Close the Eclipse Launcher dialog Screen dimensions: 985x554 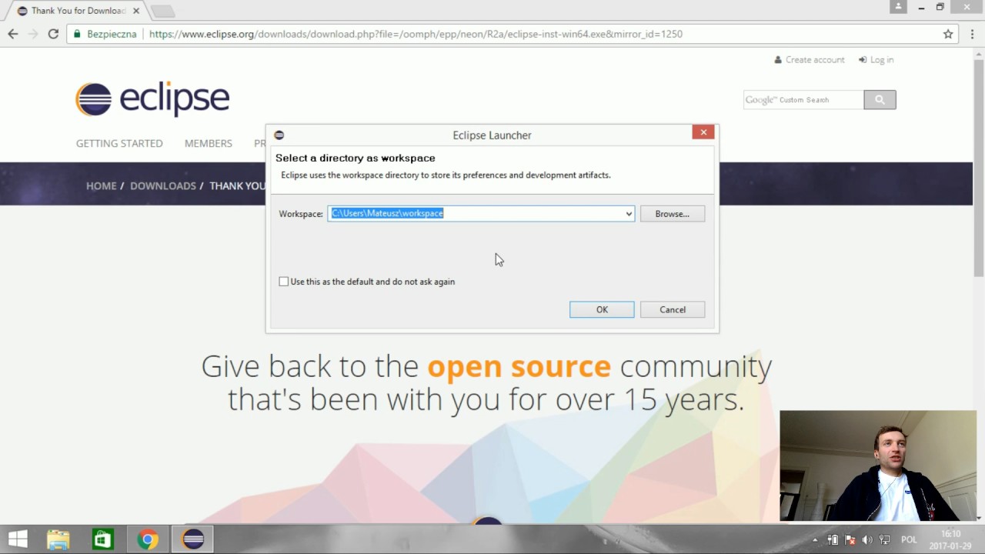(x=703, y=132)
